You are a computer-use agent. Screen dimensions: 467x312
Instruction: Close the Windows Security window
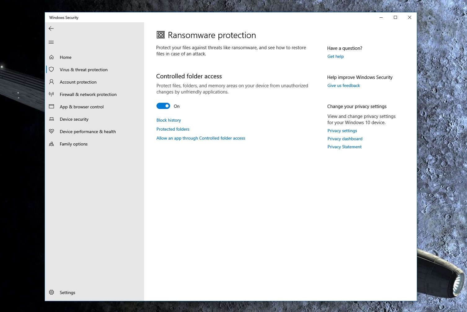[410, 17]
